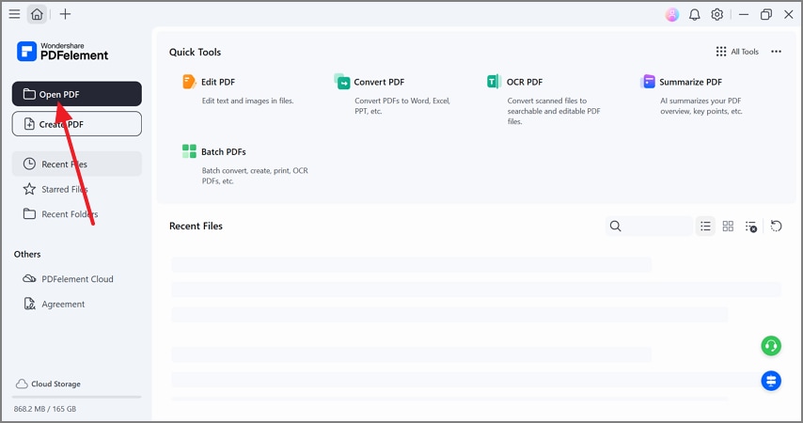Image resolution: width=803 pixels, height=423 pixels.
Task: Open blue floating assistant button
Action: click(771, 381)
